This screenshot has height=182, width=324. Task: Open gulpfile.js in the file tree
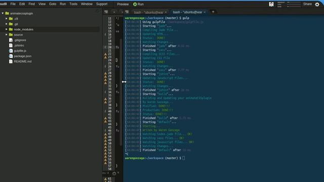click(x=20, y=51)
